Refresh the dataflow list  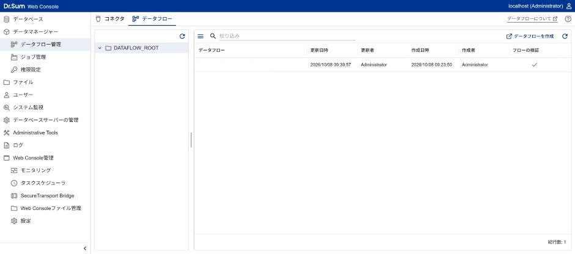(x=565, y=36)
